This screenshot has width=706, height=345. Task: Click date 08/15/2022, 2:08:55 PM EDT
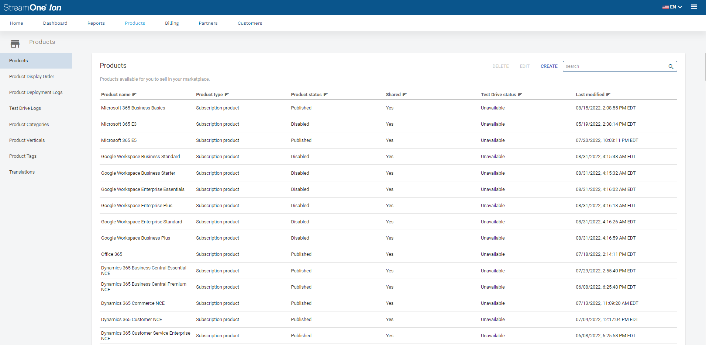pyautogui.click(x=606, y=108)
